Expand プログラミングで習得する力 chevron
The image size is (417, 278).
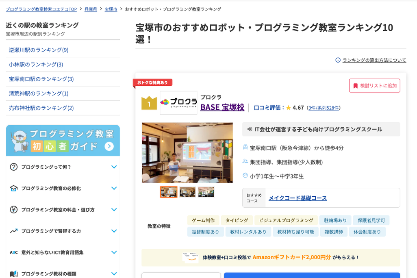[x=114, y=231]
